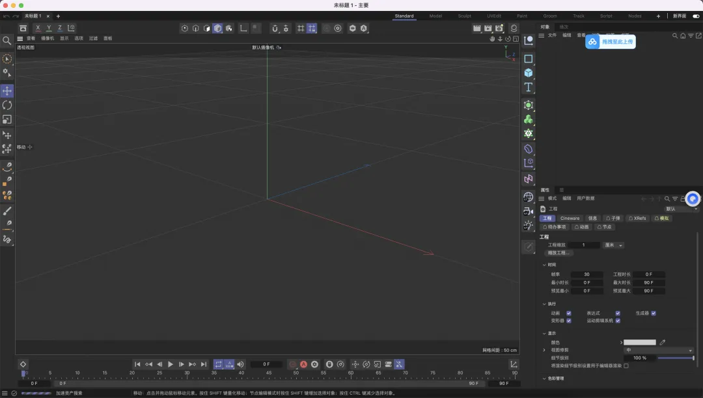Toggle the timeline loop playback button
This screenshot has width=703, height=398.
[218, 364]
